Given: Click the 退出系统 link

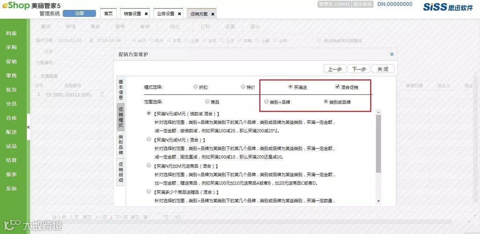Looking at the screenshot, I should pos(362,4).
